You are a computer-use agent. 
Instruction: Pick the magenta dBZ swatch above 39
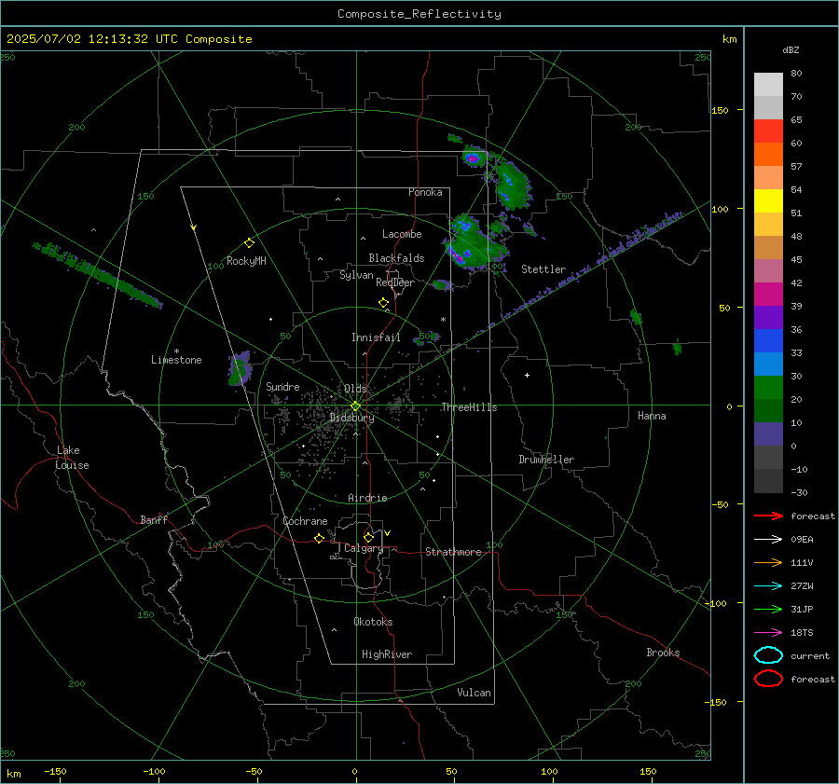768,294
